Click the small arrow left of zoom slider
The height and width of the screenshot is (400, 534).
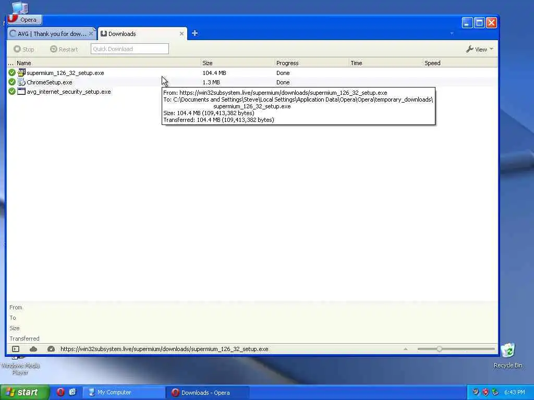[406, 349]
